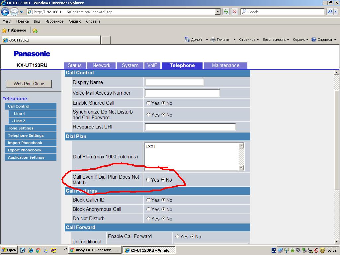Viewport: 340px width, 255px height.
Task: Switch to Форум АТС Panasonic taskbar window
Action: pyautogui.click(x=95, y=250)
